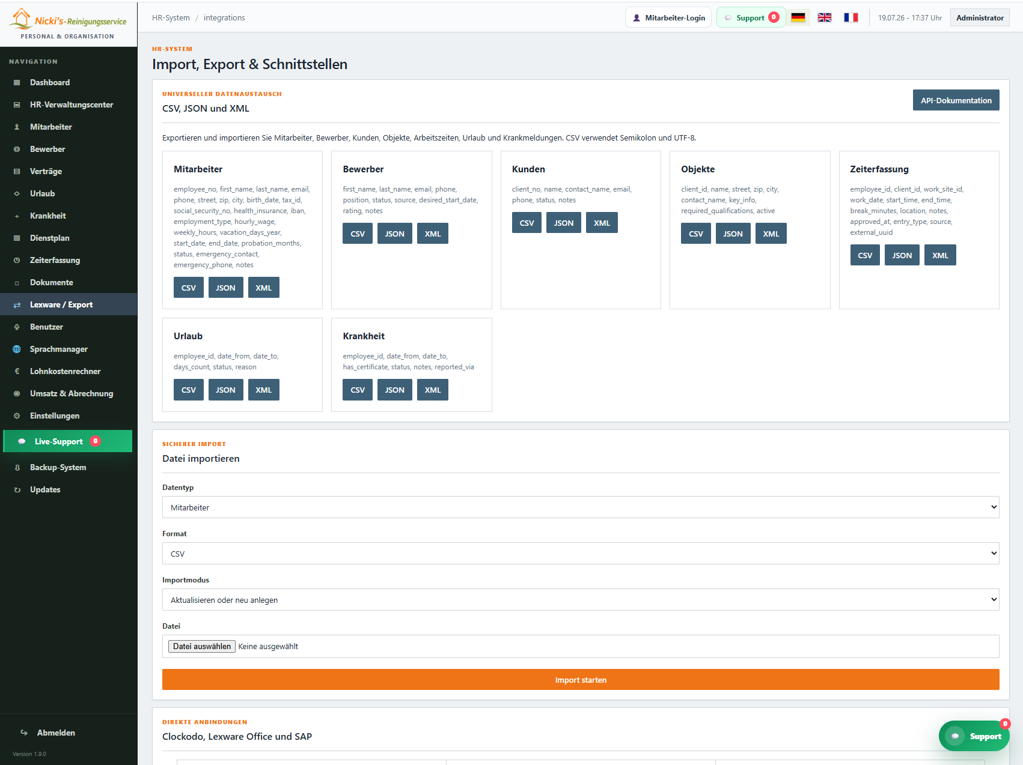Export Zeiterfassung as XML
The width and height of the screenshot is (1023, 765).
pos(940,255)
